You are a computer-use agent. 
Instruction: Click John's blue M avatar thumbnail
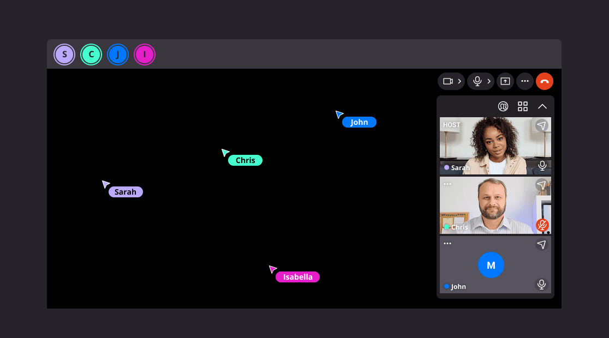(x=491, y=264)
